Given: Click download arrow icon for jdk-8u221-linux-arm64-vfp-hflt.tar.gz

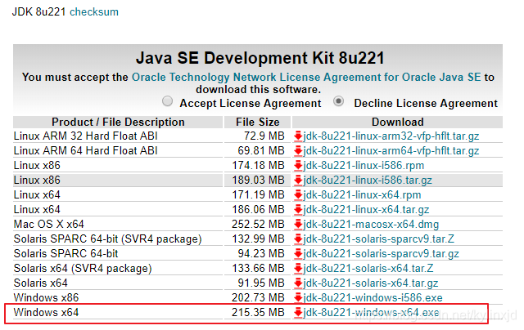Looking at the screenshot, I should [x=298, y=151].
